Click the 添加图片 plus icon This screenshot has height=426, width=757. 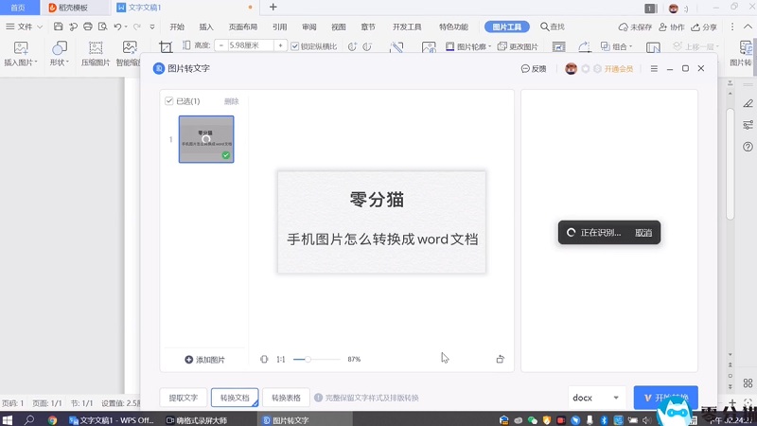189,360
